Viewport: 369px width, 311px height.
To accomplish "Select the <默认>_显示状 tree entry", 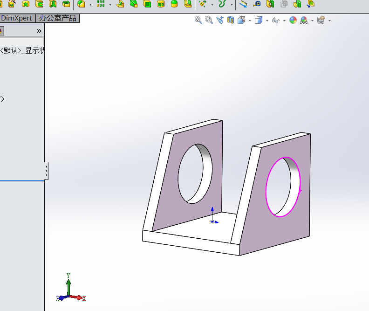I will click(x=22, y=50).
